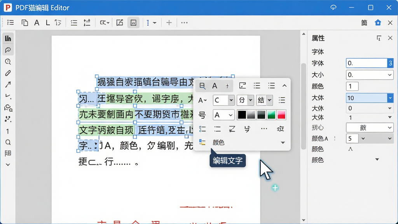This screenshot has height=224, width=398.
Task: Expand the last 颜色 row arrow in properties
Action: pos(377,159)
